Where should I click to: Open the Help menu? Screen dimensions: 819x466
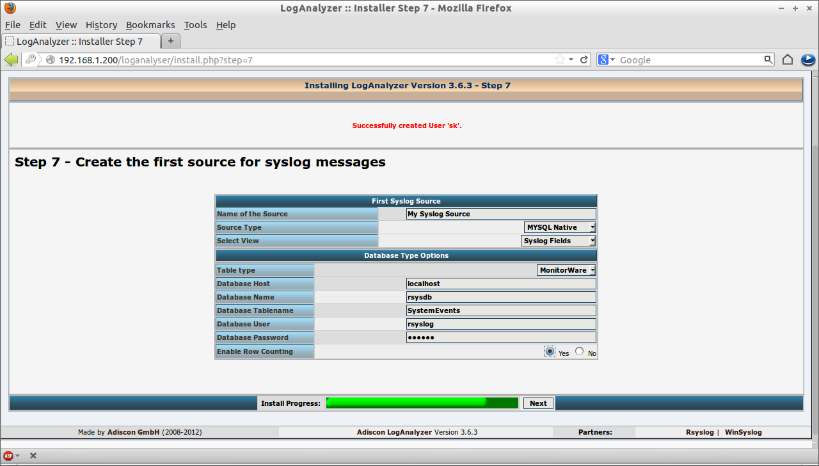226,25
